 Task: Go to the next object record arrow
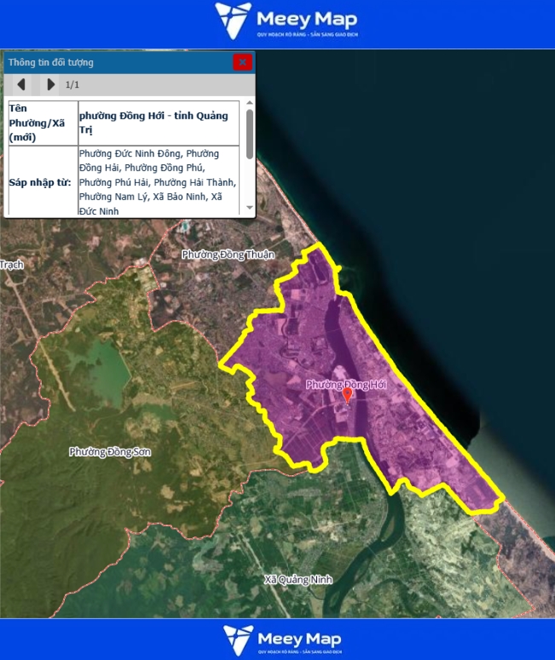(x=50, y=84)
